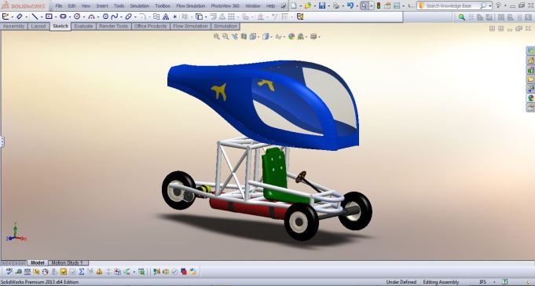The width and height of the screenshot is (535, 286).
Task: Select the Line sketch tool
Action: [x=35, y=16]
